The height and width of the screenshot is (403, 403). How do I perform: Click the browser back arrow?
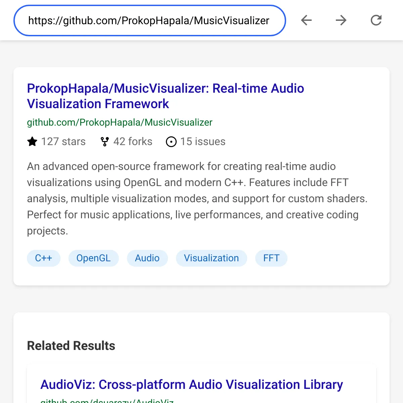pos(306,20)
